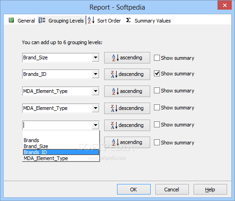Select Brands_ID from the open list
Image resolution: width=235 pixels, height=201 pixels.
click(61, 152)
